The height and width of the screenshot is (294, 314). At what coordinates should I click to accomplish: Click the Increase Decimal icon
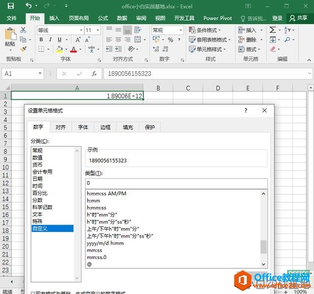pos(156,49)
